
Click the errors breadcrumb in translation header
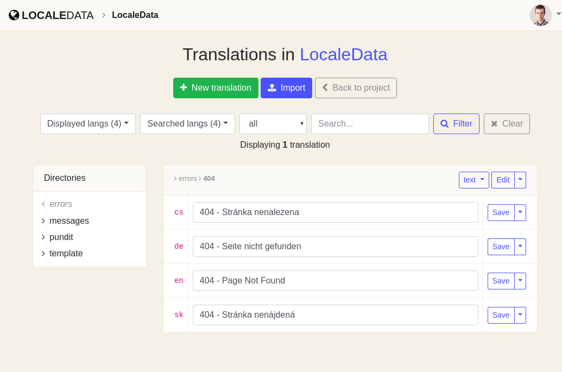pos(187,179)
